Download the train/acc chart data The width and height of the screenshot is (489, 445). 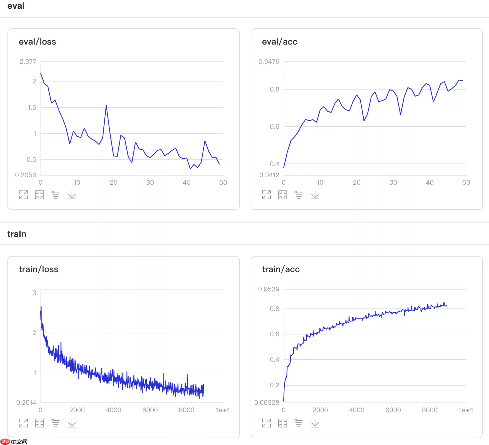click(315, 423)
